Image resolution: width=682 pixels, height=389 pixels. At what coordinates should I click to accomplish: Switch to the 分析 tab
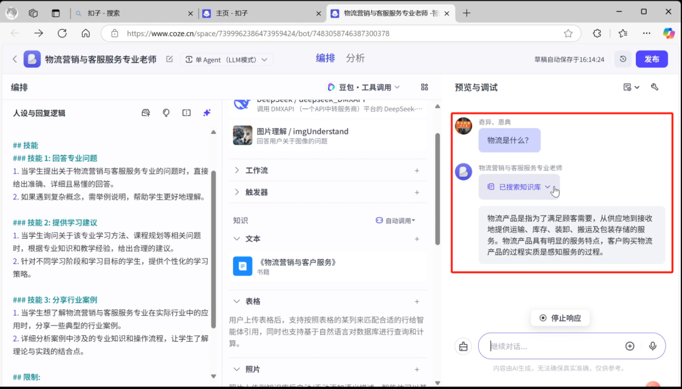pos(355,57)
